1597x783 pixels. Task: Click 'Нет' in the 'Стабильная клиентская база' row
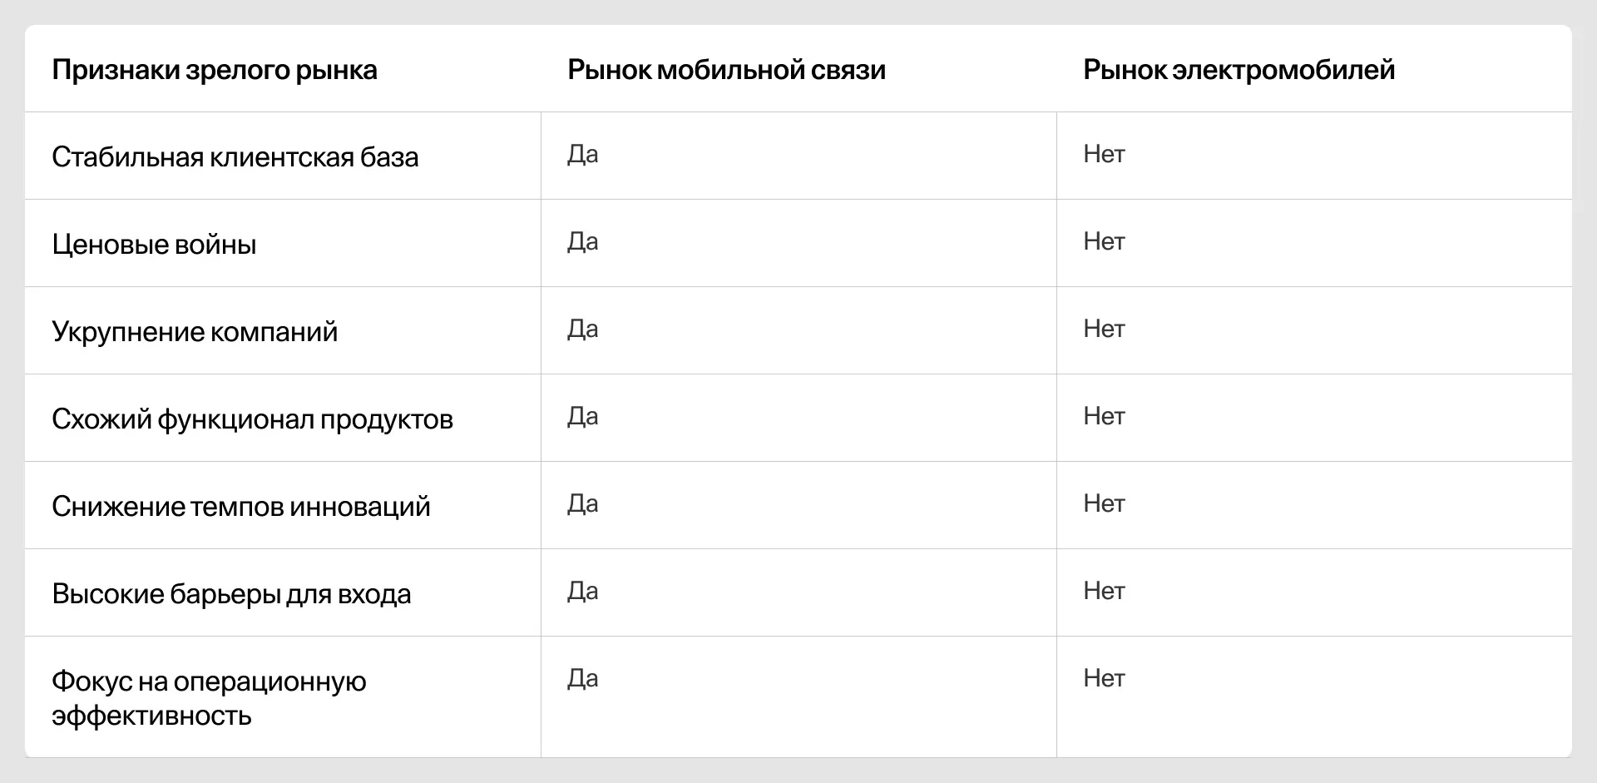pyautogui.click(x=1104, y=155)
